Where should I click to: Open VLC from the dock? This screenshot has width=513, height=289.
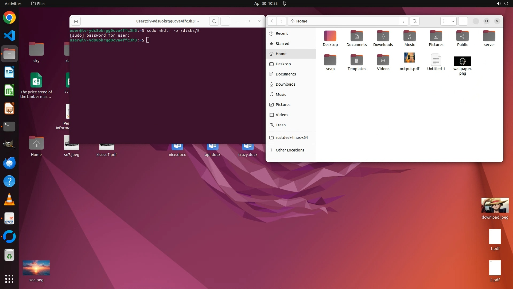[x=9, y=200]
